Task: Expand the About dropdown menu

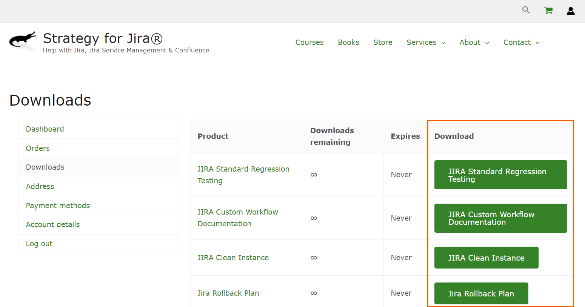Action: coord(474,43)
